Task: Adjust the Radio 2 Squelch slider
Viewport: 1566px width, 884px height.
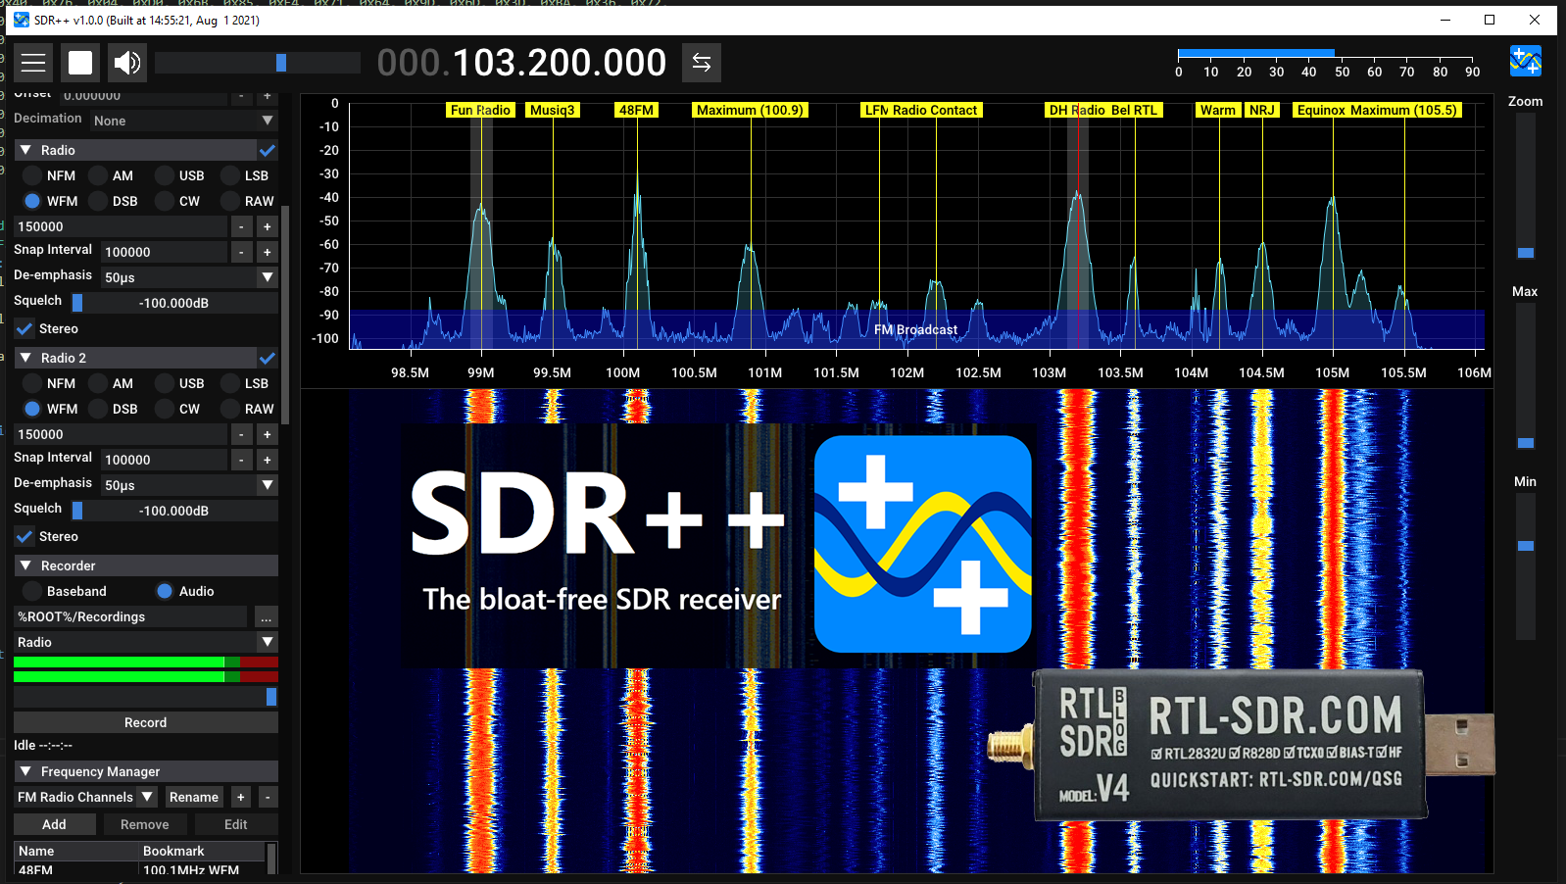Action: point(173,511)
